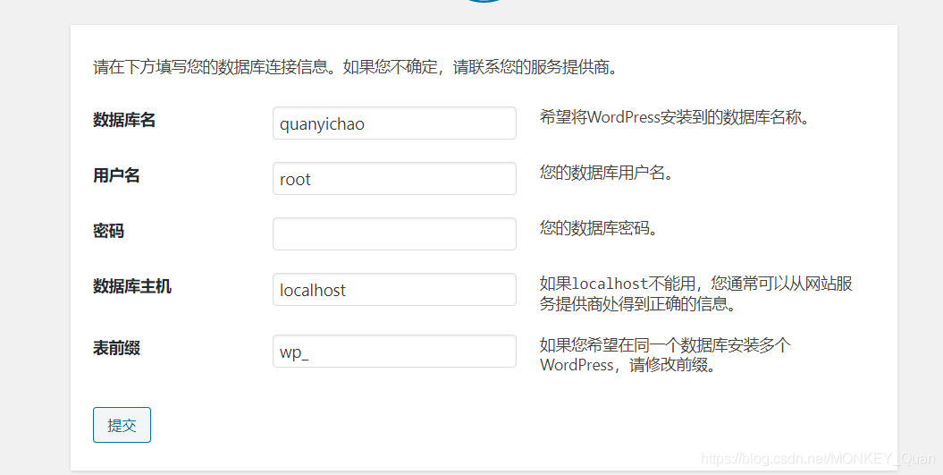
Task: Focus the empty 密码 password field
Action: click(394, 233)
